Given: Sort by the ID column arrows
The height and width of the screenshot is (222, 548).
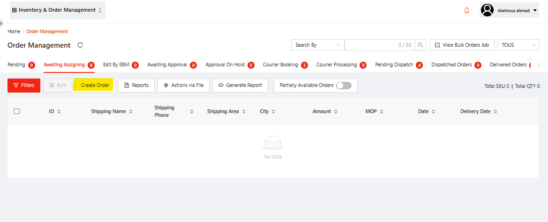Looking at the screenshot, I should [x=59, y=112].
